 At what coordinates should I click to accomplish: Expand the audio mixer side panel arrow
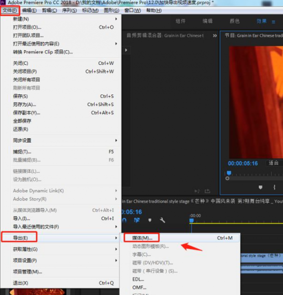click(x=126, y=50)
